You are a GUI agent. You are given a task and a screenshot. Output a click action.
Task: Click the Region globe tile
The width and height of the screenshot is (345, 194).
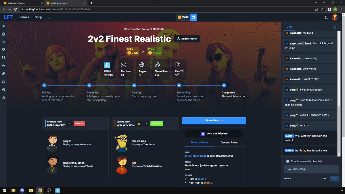(143, 69)
